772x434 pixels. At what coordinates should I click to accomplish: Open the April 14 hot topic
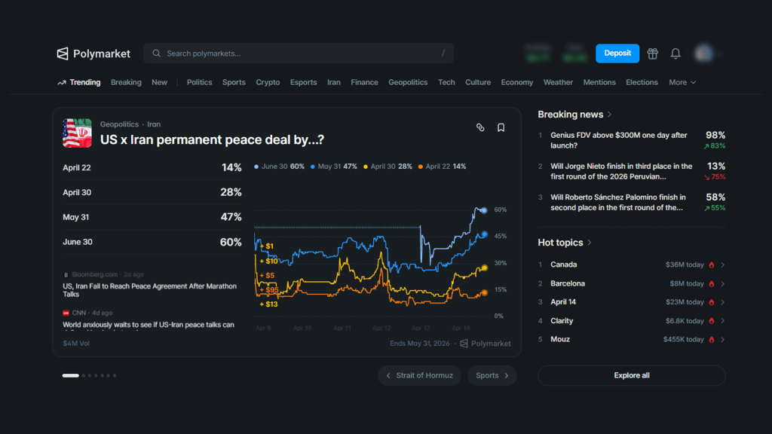click(632, 302)
